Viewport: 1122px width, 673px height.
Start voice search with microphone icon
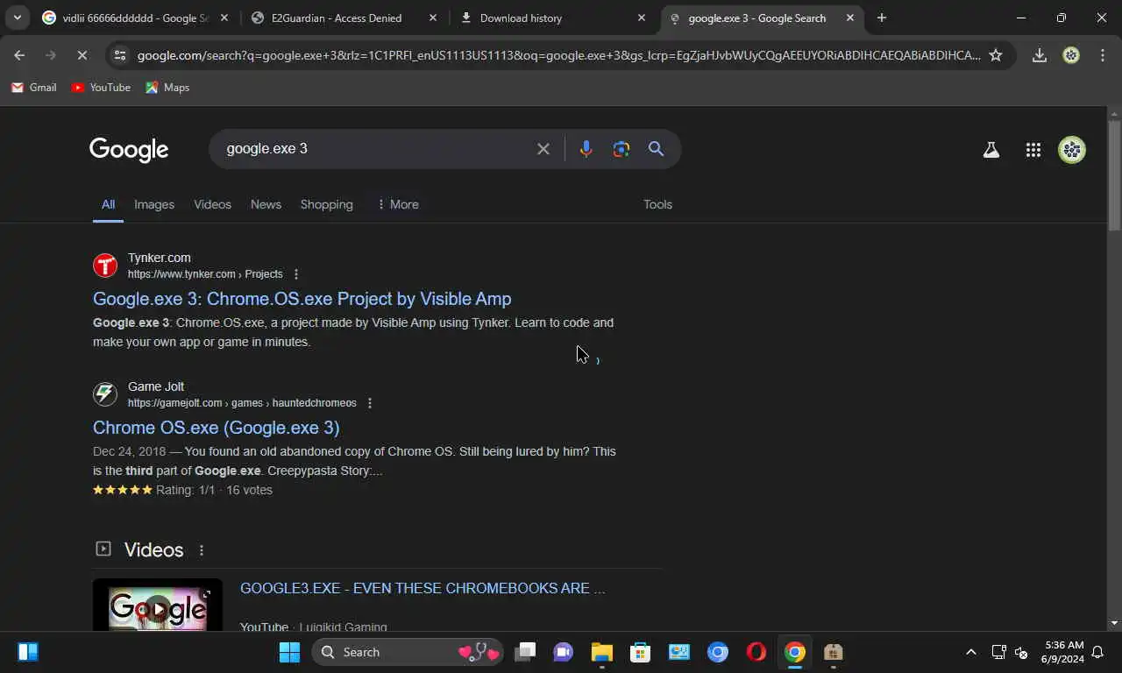tap(586, 149)
